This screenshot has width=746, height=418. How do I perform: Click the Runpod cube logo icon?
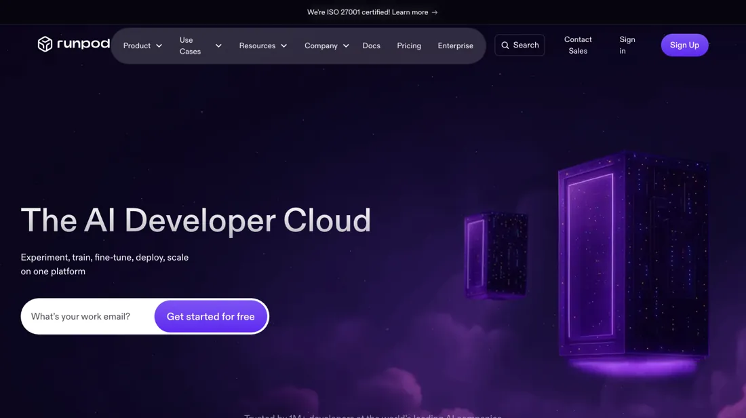(x=45, y=44)
